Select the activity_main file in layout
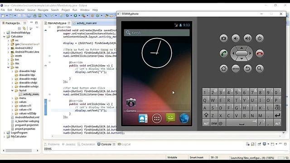Screen dimensions: 290x163 point(29,94)
